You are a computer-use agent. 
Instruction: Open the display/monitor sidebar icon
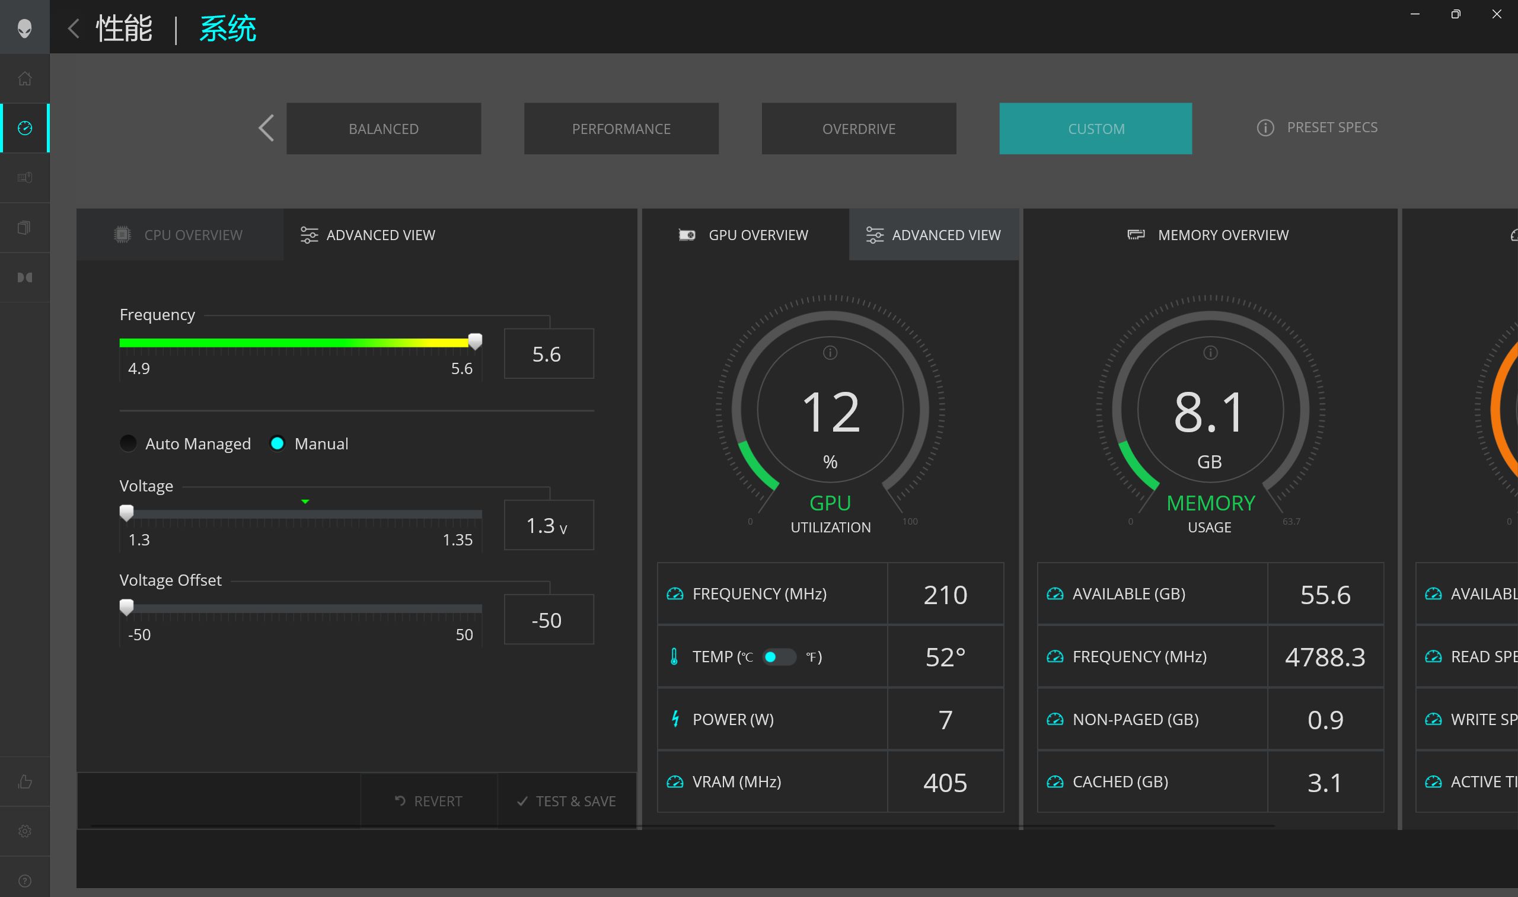click(x=25, y=178)
